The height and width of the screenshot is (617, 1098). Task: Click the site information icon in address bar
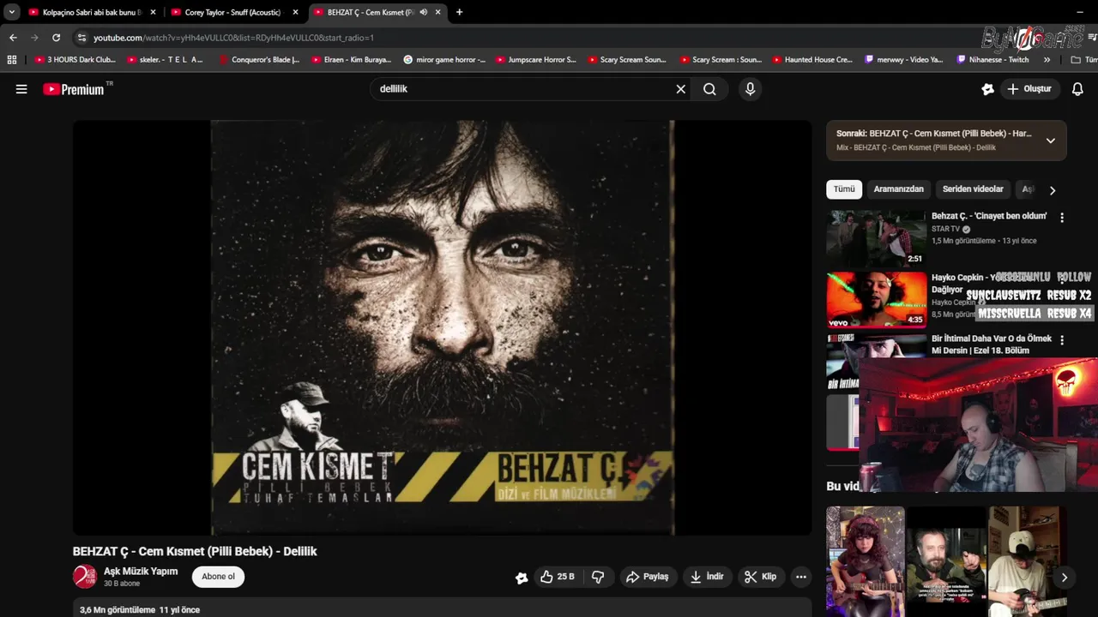pos(81,38)
